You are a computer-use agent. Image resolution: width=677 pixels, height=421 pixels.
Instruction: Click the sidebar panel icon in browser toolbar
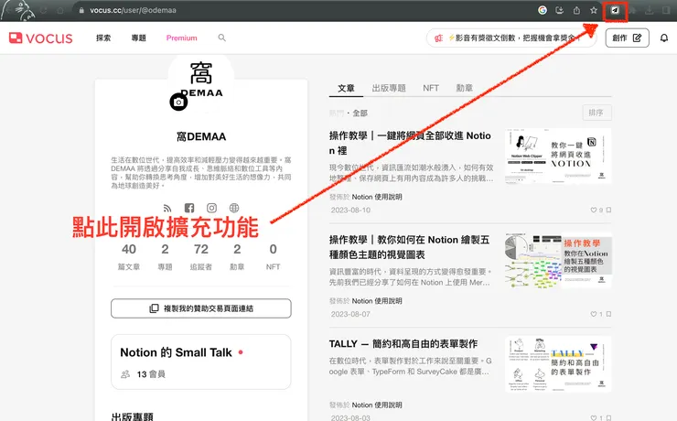click(666, 10)
